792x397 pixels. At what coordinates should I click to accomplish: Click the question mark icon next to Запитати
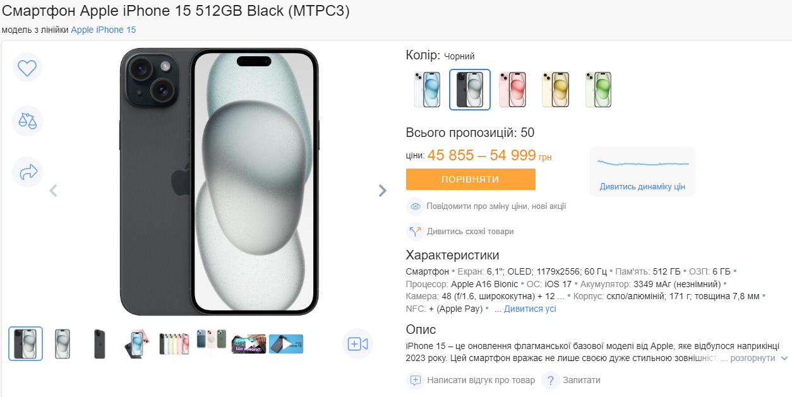pos(550,381)
